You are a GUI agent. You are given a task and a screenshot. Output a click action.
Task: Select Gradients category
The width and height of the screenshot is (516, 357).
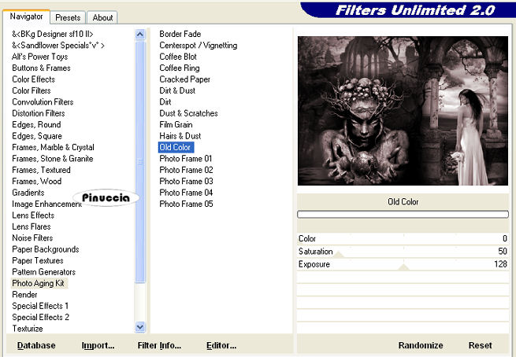28,193
